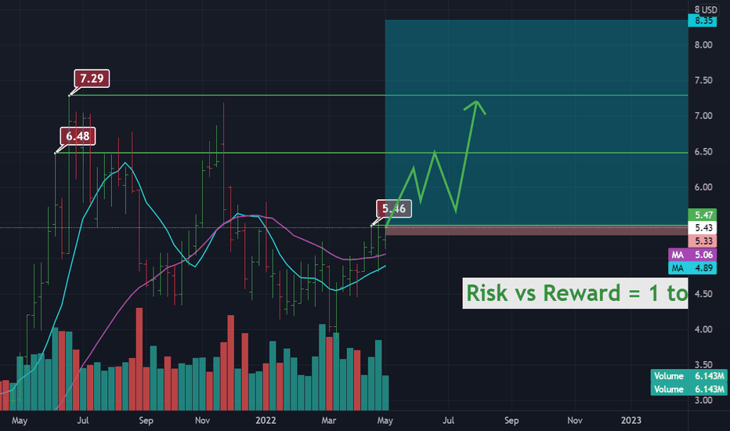Click the Jul 2021 time axis label
The image size is (730, 431).
coord(83,420)
